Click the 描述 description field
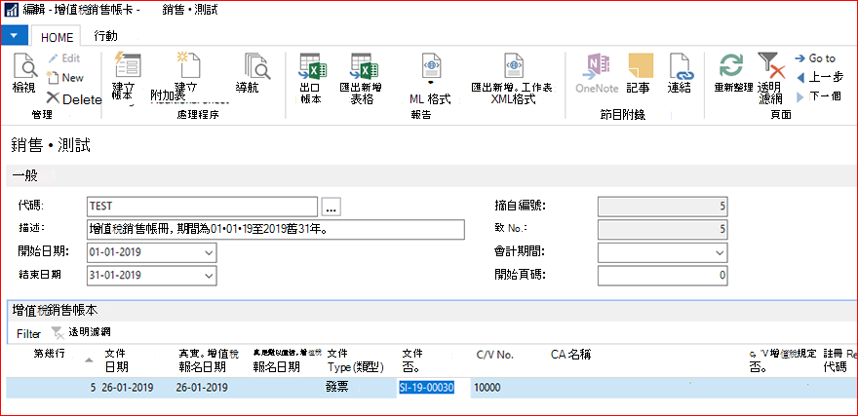Viewport: 858px width, 416px height. 275,230
